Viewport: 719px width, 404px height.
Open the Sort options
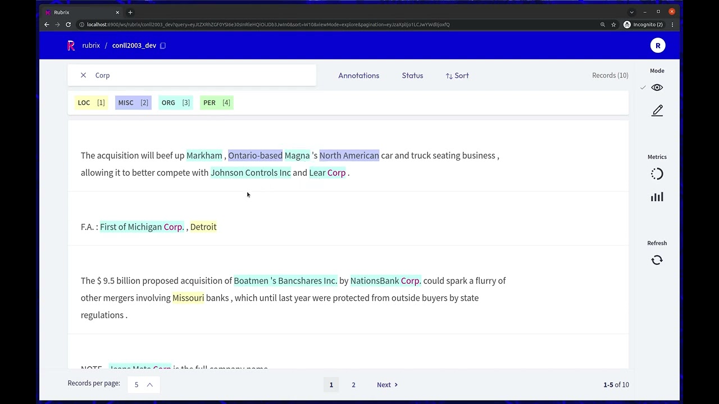457,75
